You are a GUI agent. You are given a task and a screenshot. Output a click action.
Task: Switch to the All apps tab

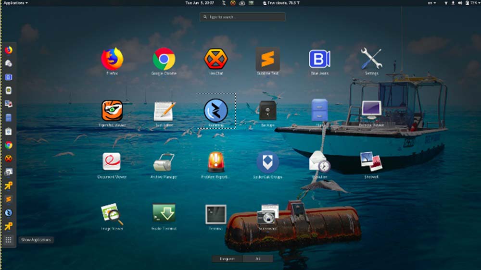click(258, 258)
